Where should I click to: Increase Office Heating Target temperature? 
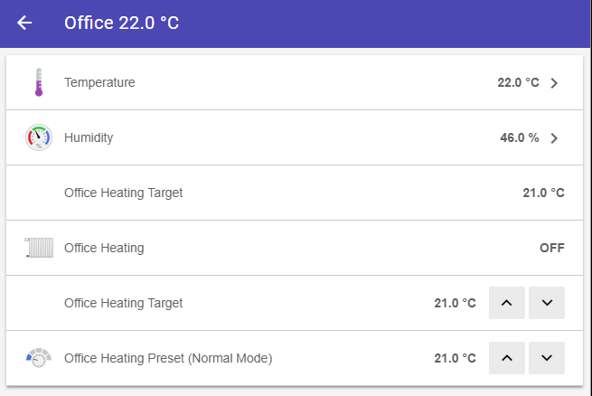pyautogui.click(x=506, y=303)
